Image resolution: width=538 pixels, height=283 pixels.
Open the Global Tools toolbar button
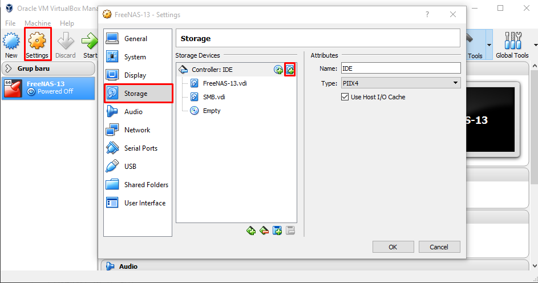(512, 45)
